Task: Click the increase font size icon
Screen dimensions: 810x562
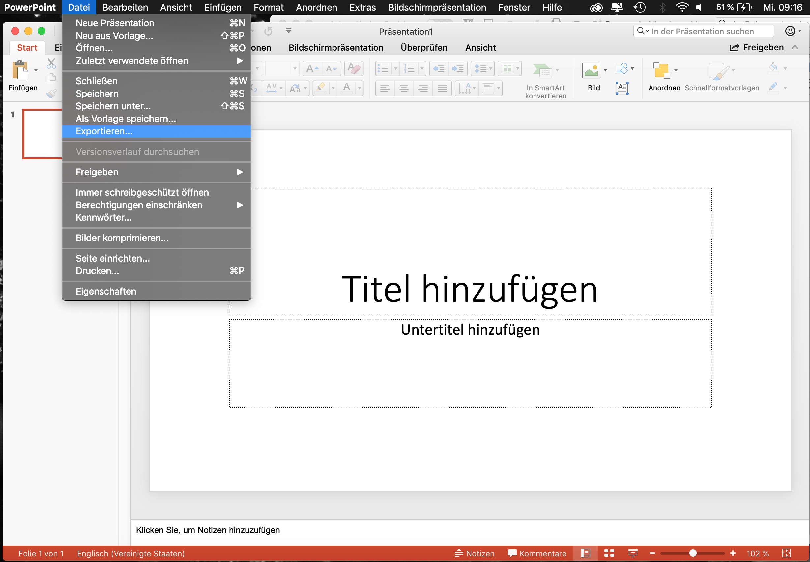Action: [x=312, y=68]
